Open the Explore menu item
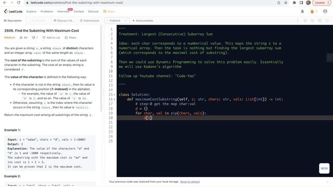The width and height of the screenshot is (333, 187). point(31,11)
